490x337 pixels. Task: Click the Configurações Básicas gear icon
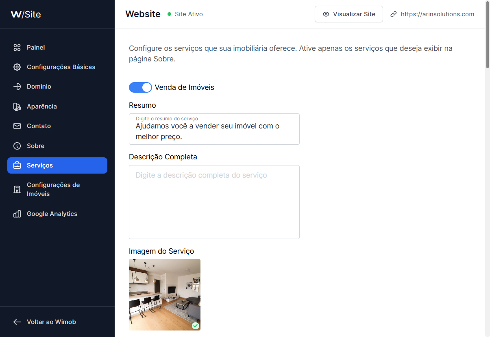pos(17,67)
